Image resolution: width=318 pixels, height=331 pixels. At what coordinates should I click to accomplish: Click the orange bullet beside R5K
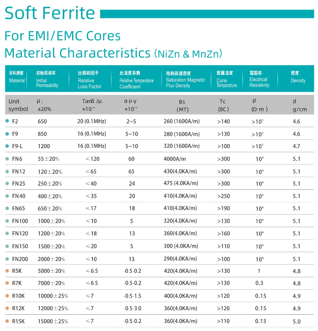[7, 271]
